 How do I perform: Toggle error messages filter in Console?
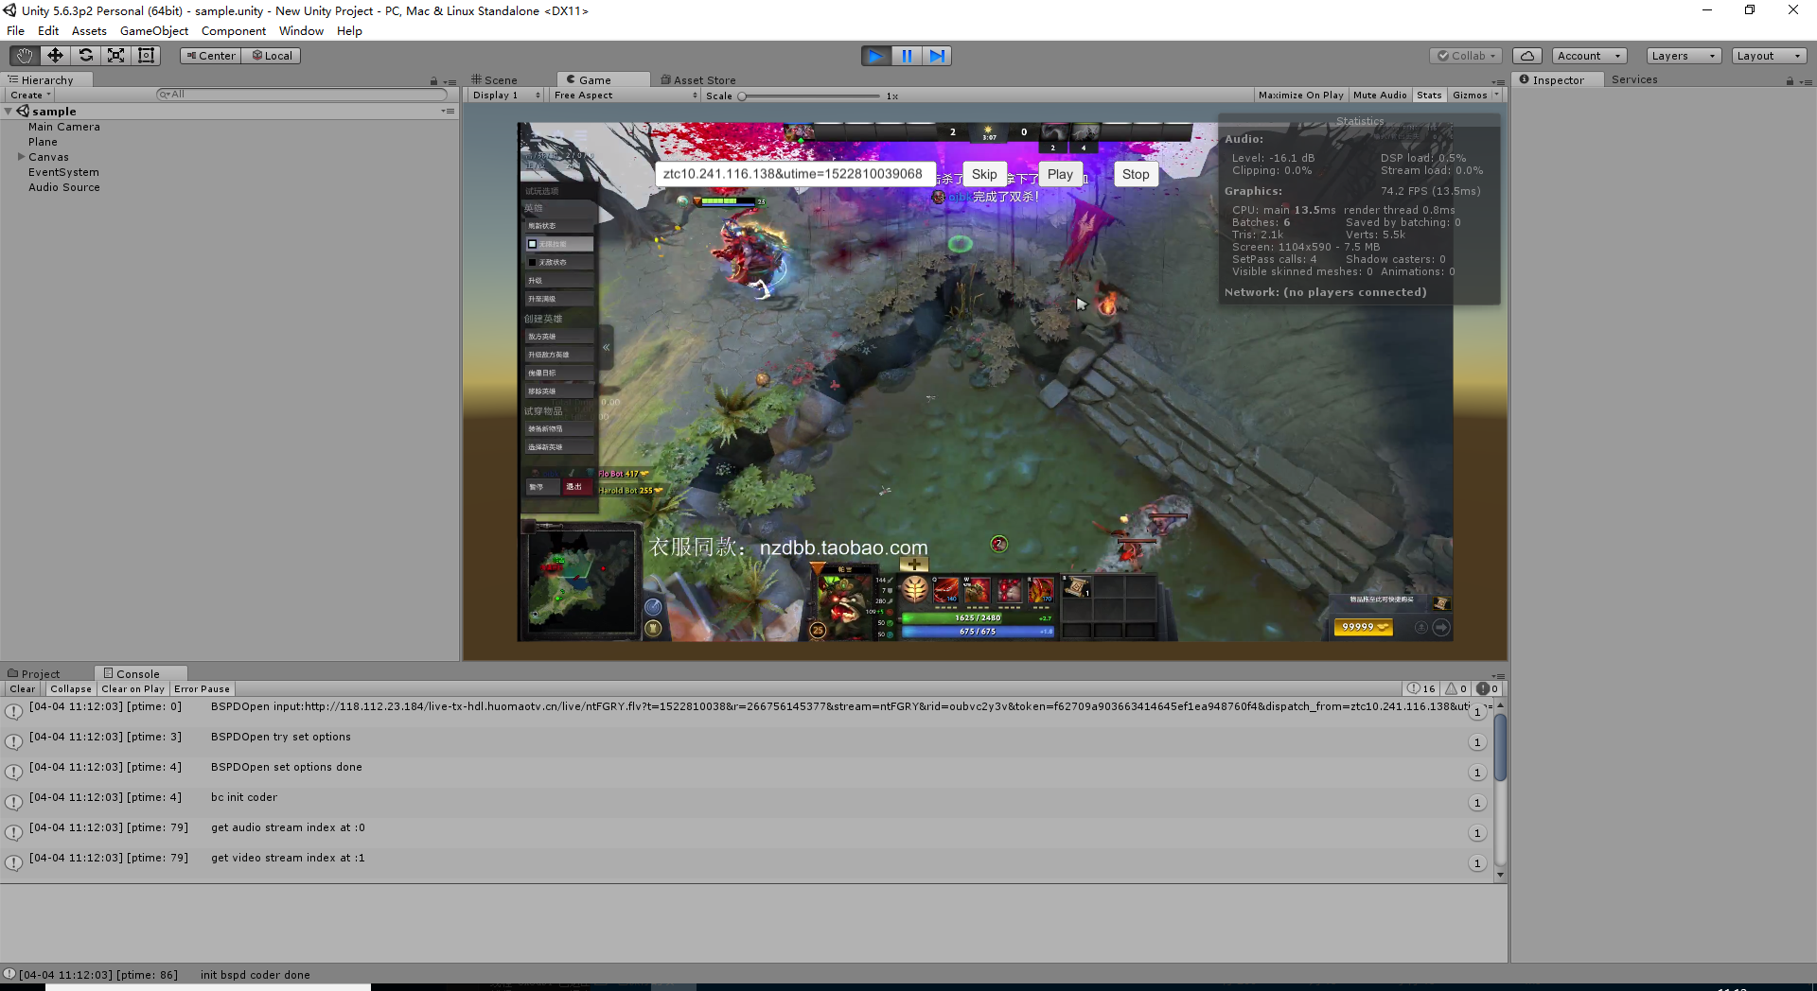(1488, 689)
